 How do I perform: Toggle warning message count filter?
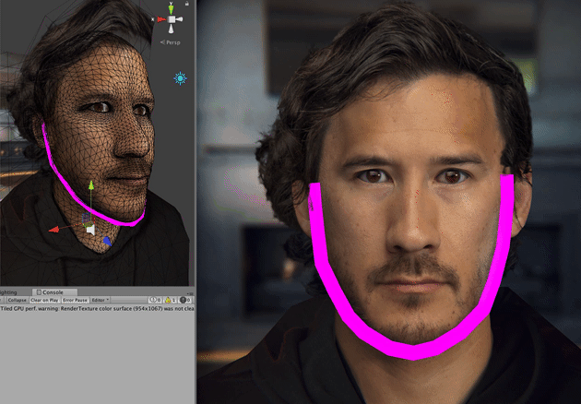coord(170,300)
